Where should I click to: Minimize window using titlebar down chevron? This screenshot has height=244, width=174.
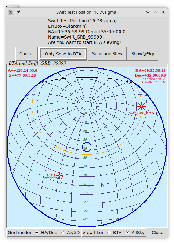[x=148, y=12]
